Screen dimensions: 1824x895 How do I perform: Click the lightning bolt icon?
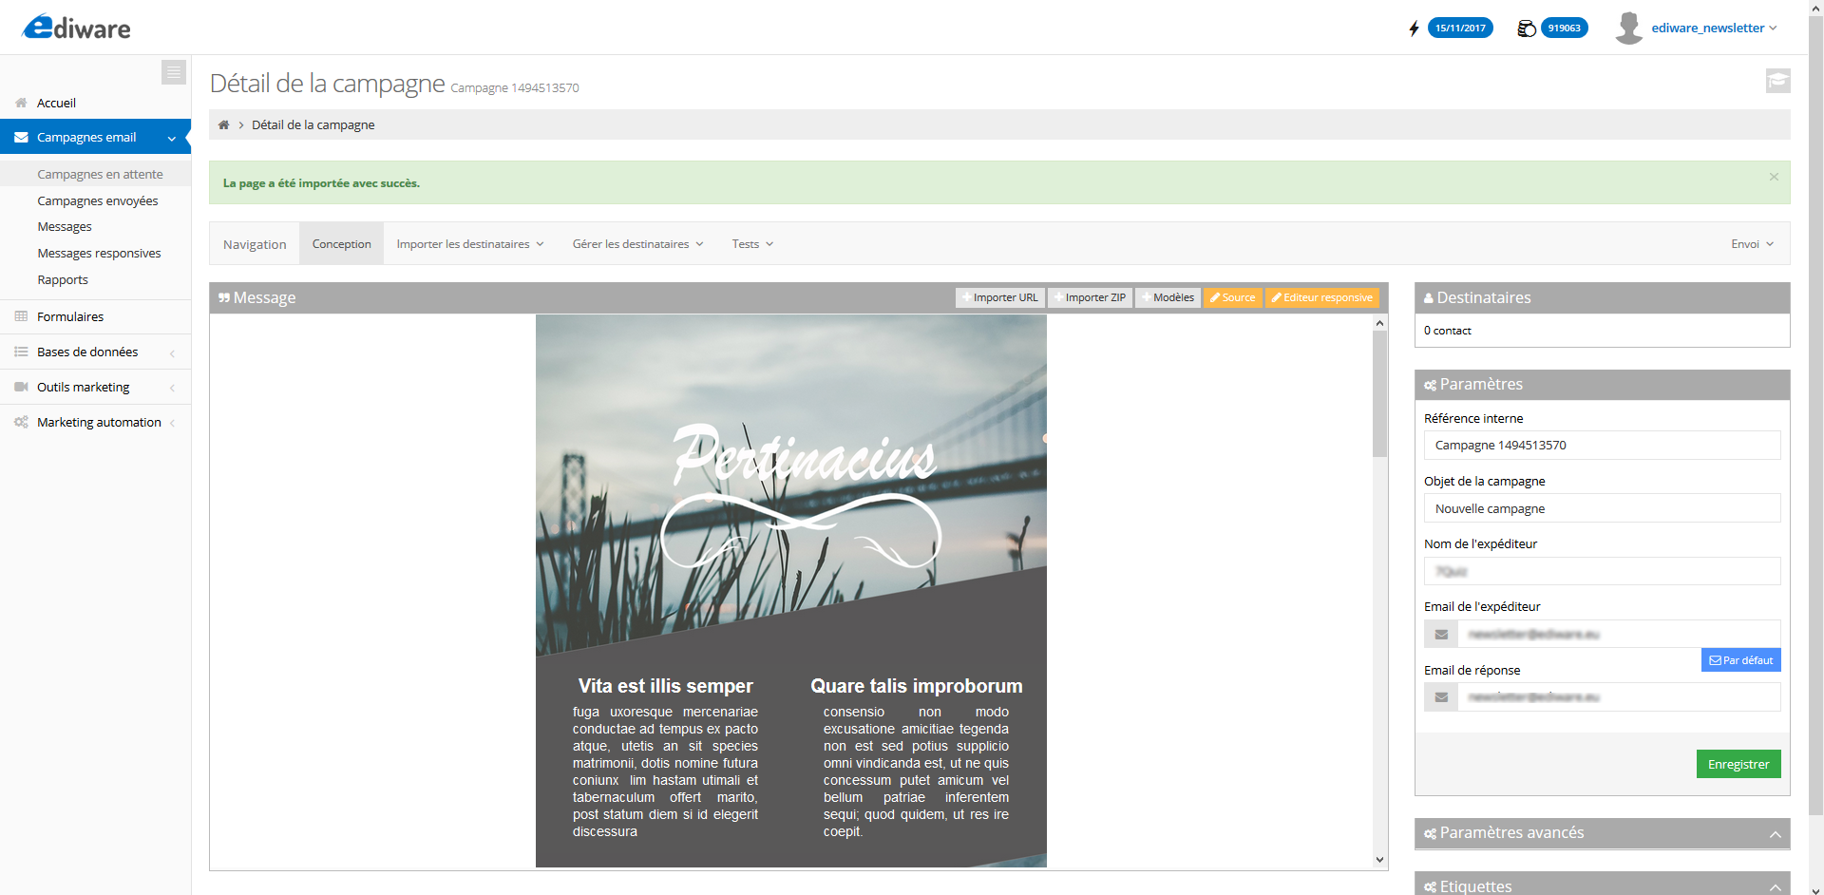[1414, 29]
